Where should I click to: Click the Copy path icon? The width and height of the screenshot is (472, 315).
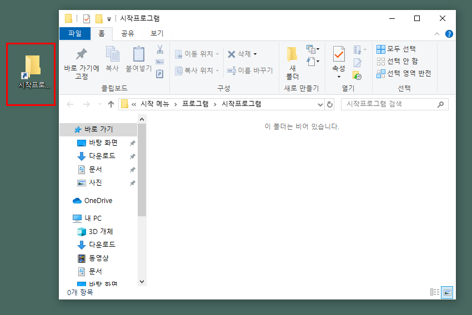pos(159,62)
